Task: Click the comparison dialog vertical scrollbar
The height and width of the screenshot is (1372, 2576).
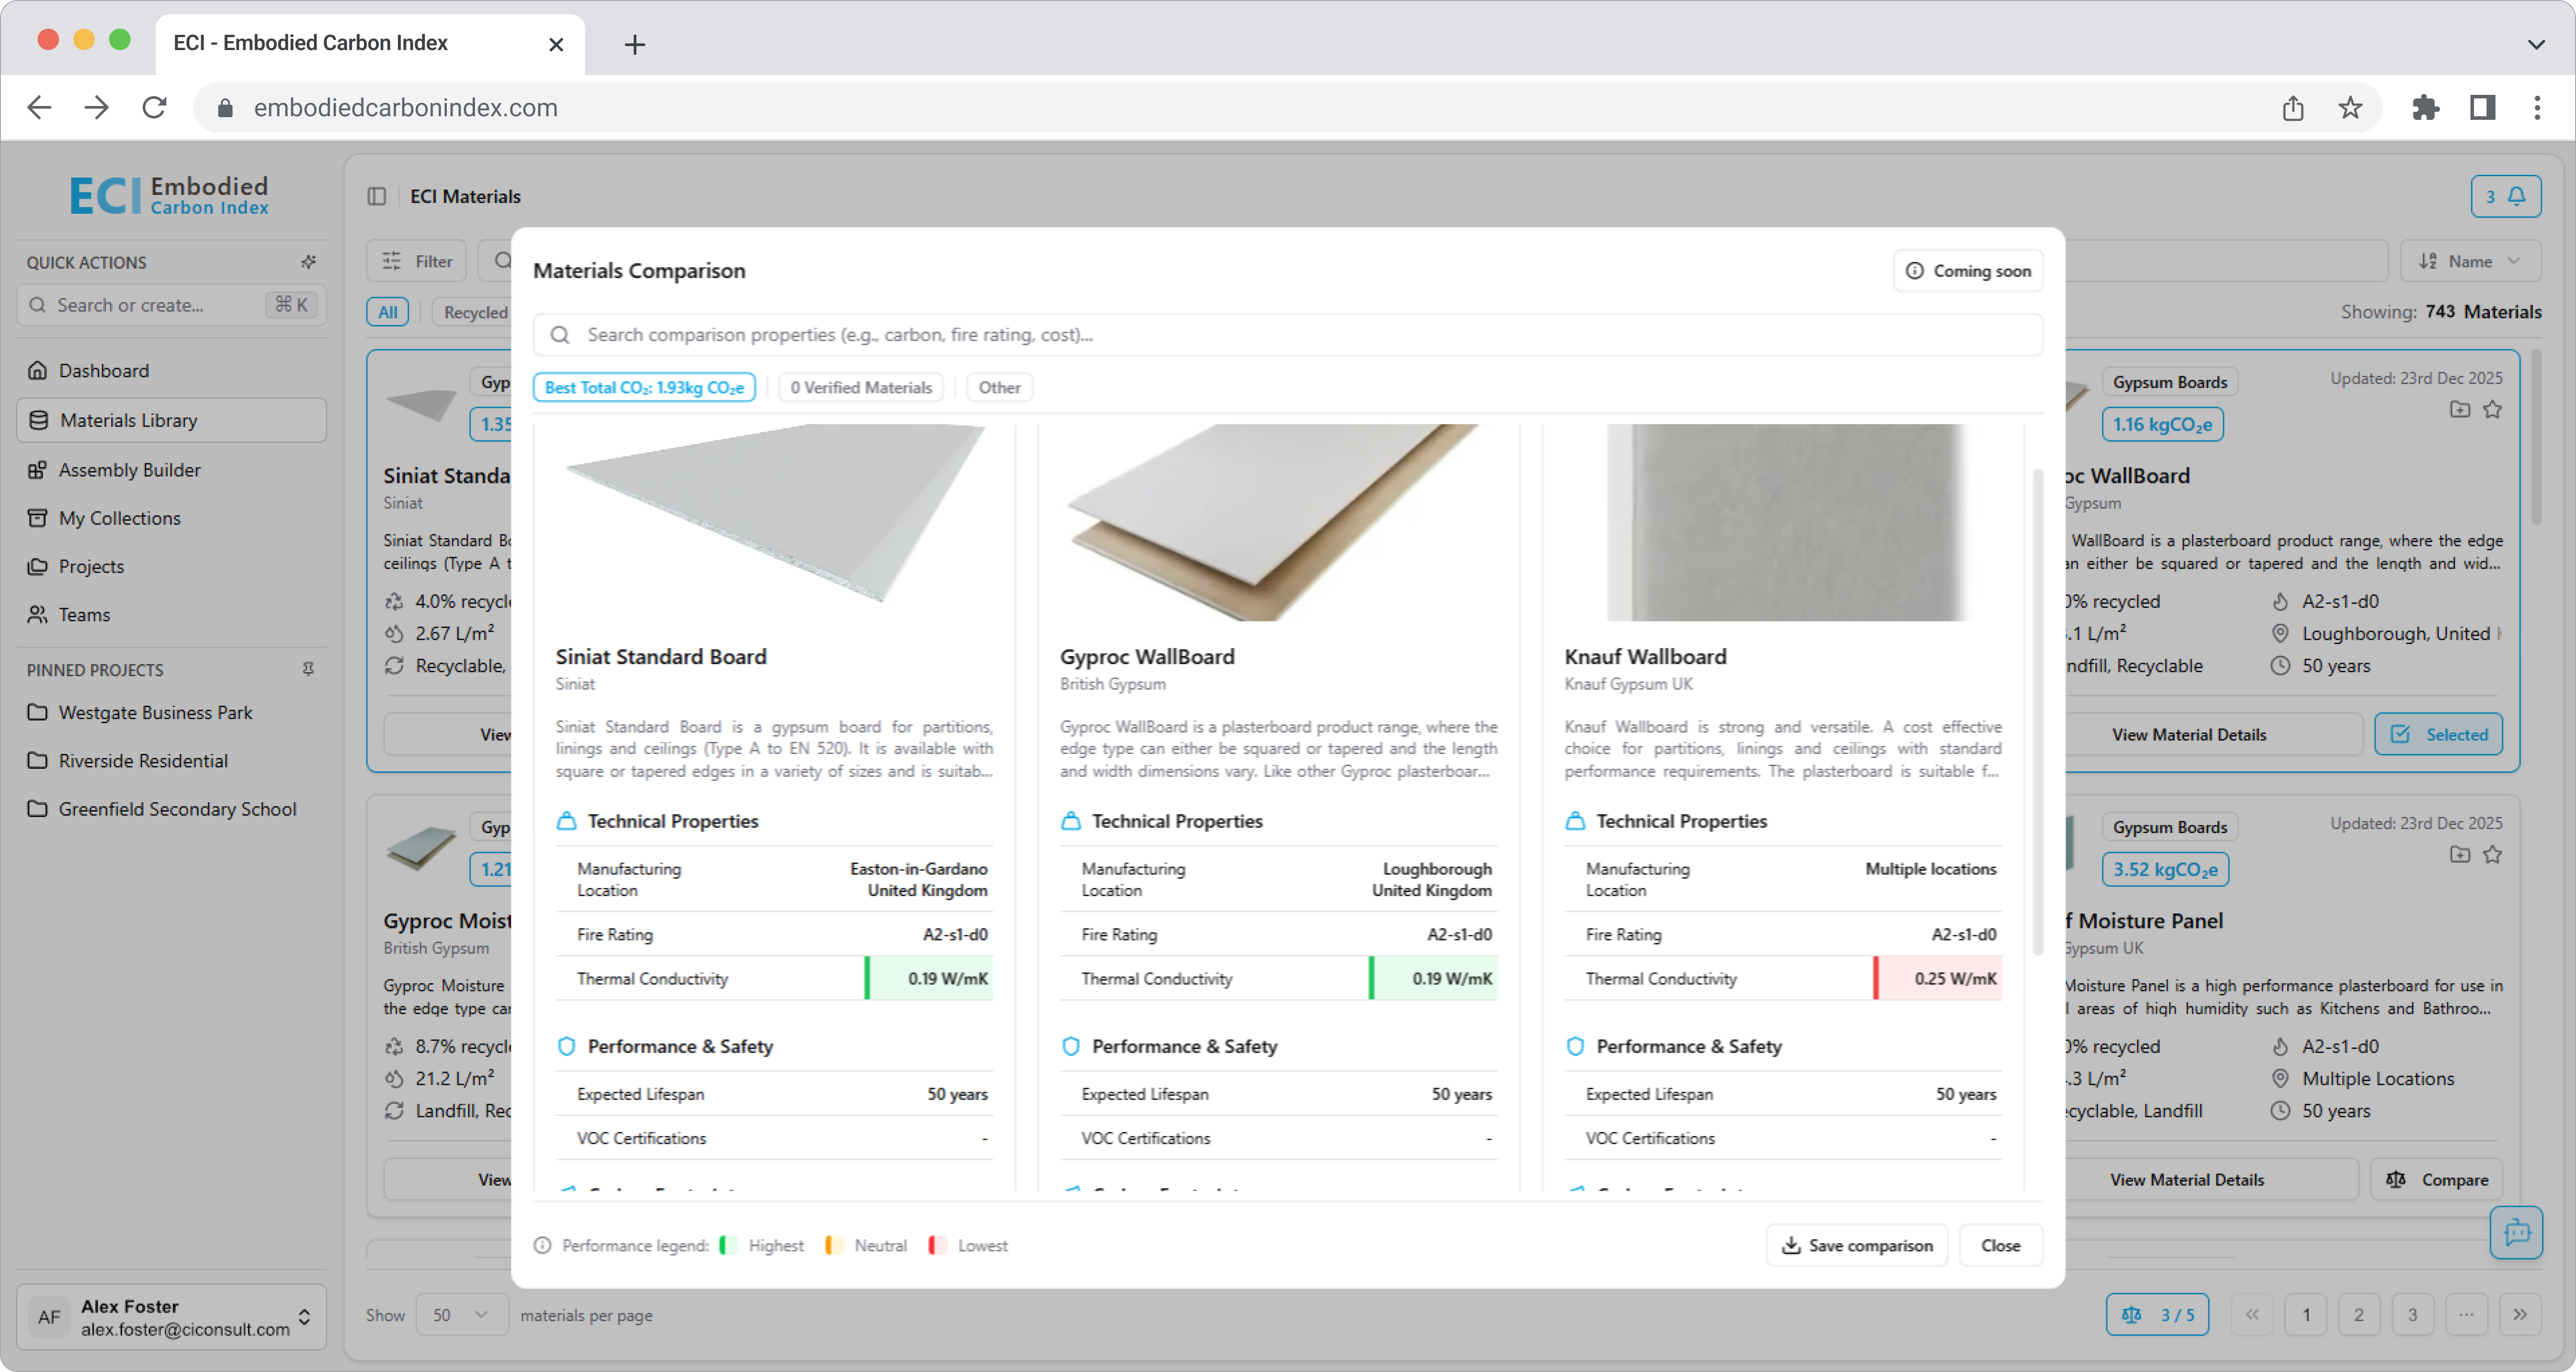Action: (2037, 710)
